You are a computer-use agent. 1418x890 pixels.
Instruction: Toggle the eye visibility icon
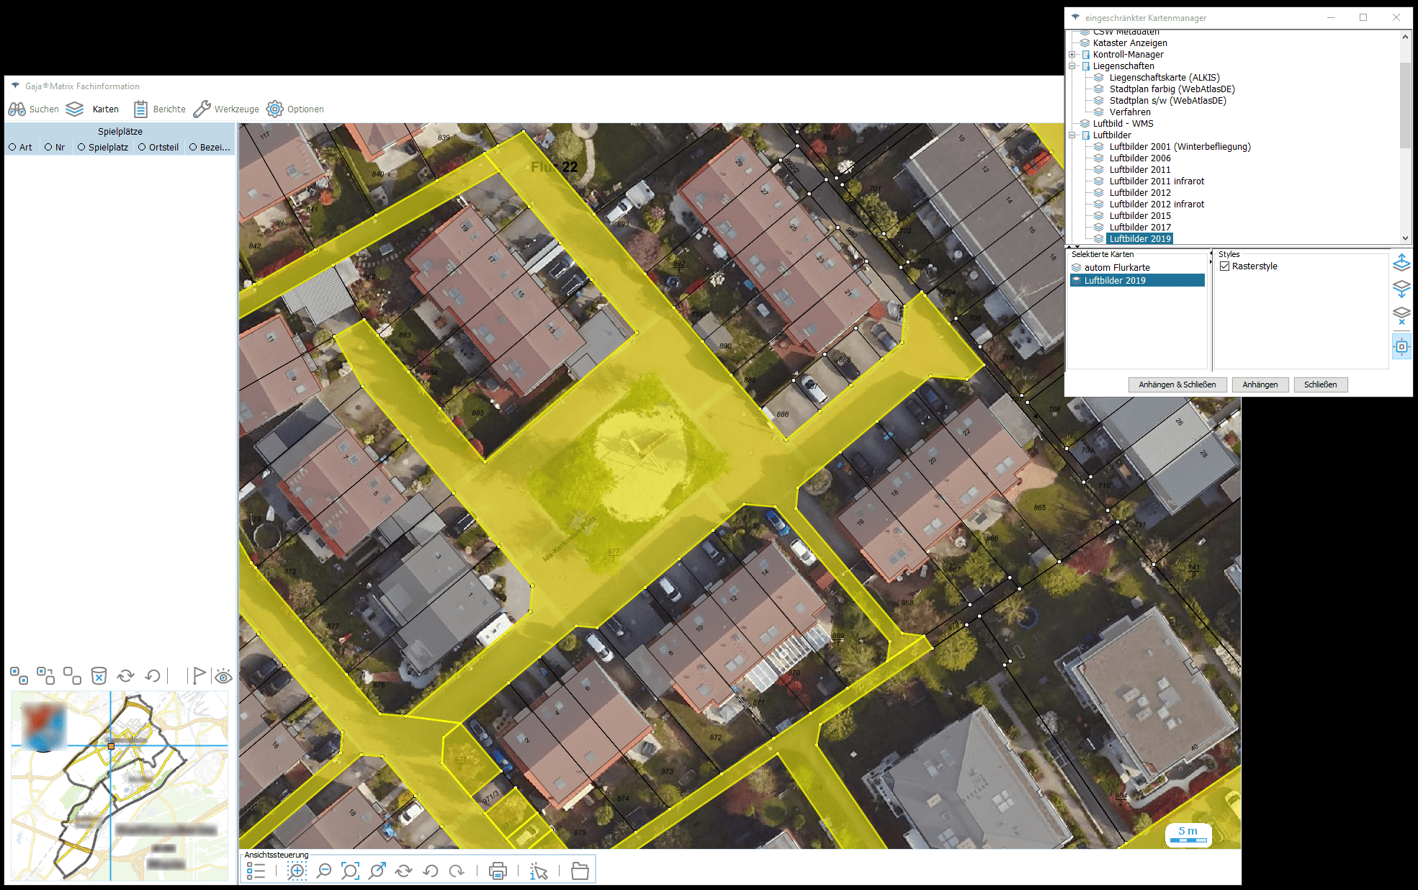click(223, 676)
